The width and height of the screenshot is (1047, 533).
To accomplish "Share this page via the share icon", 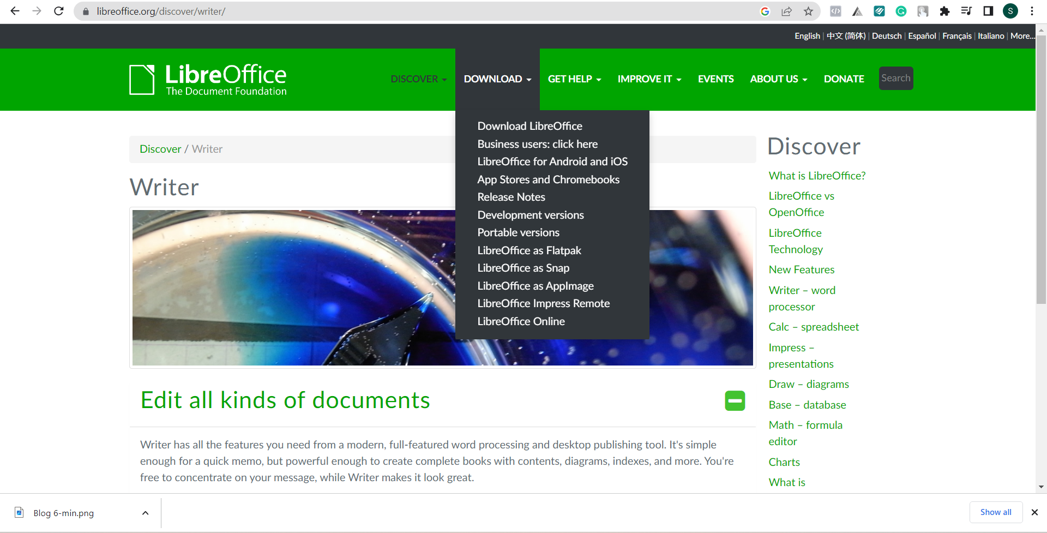I will click(x=786, y=11).
